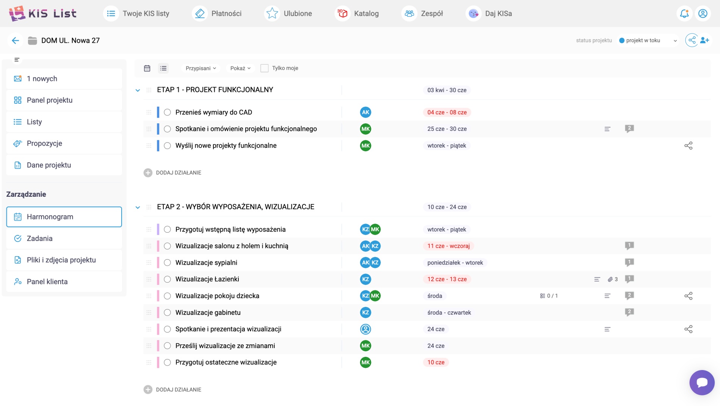Complete task Wizualizacje sypialni
Image resolution: width=720 pixels, height=406 pixels.
tap(167, 263)
